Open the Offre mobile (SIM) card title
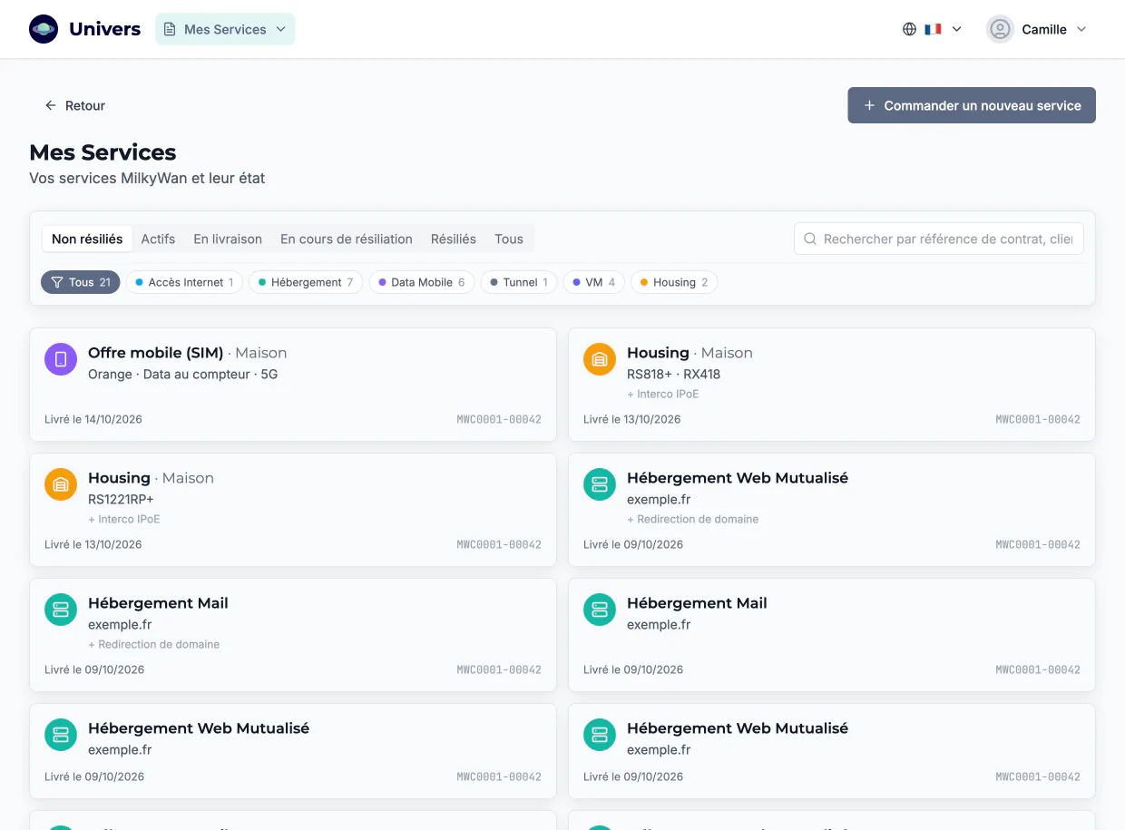Viewport: 1125px width, 830px height. tap(155, 353)
